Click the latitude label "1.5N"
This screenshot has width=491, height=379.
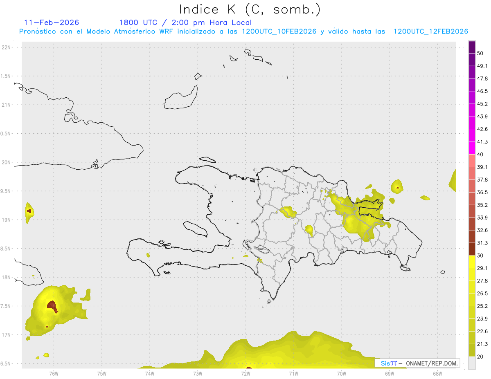click(x=6, y=76)
